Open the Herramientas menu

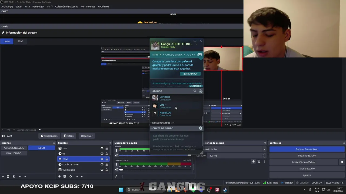point(88,6)
